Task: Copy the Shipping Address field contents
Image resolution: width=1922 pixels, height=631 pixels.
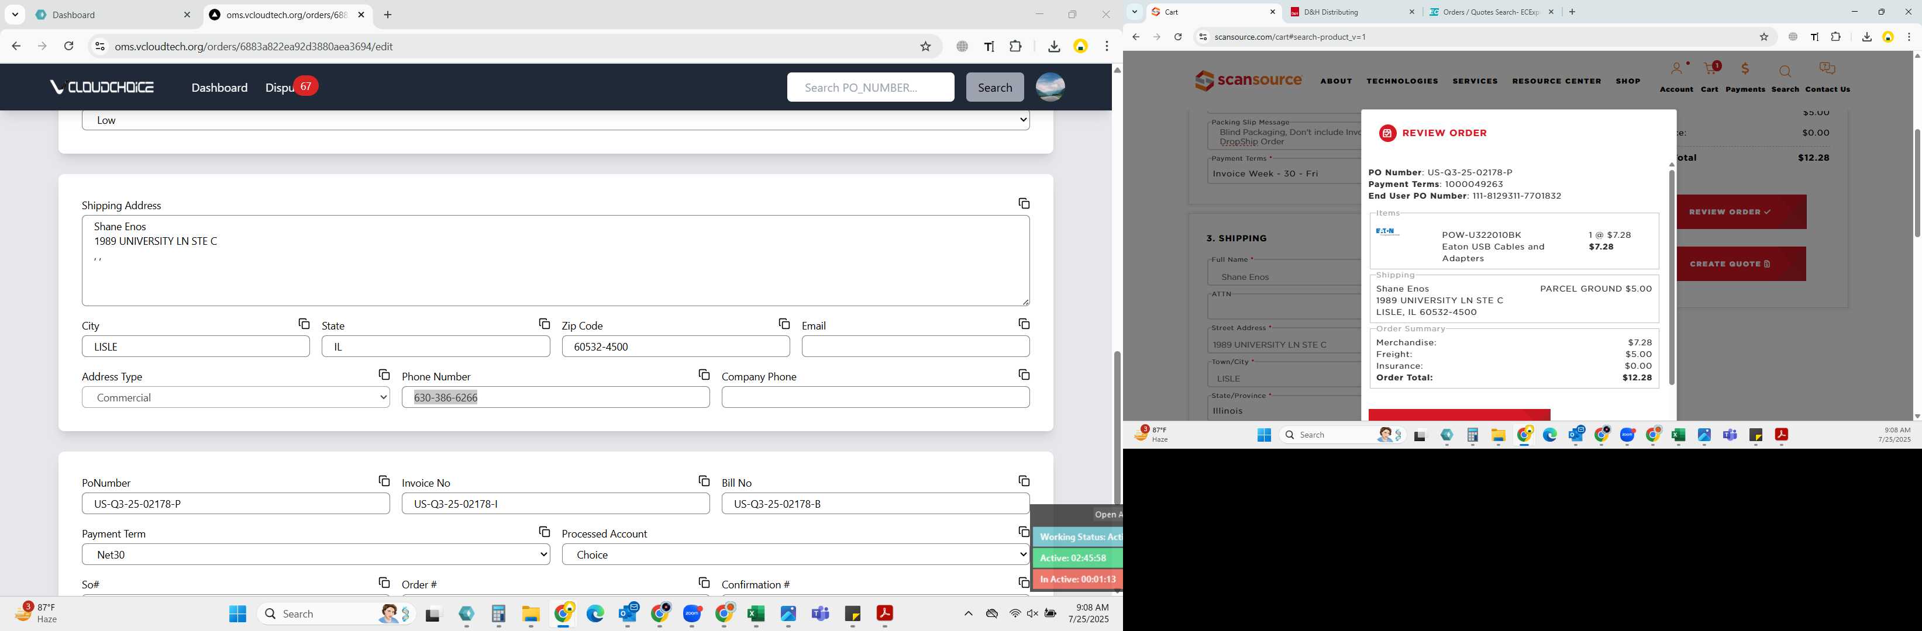Action: (x=1024, y=203)
